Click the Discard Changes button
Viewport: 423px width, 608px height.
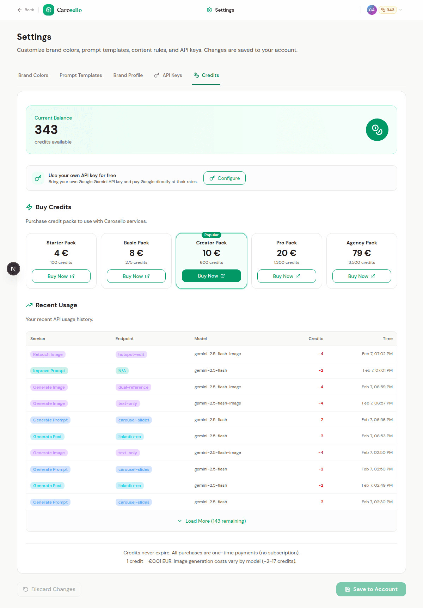click(49, 589)
